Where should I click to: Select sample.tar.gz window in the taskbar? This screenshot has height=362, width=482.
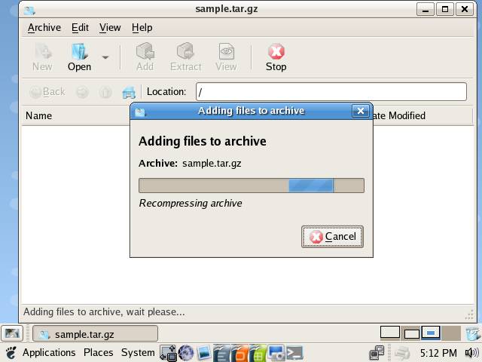[x=95, y=333]
